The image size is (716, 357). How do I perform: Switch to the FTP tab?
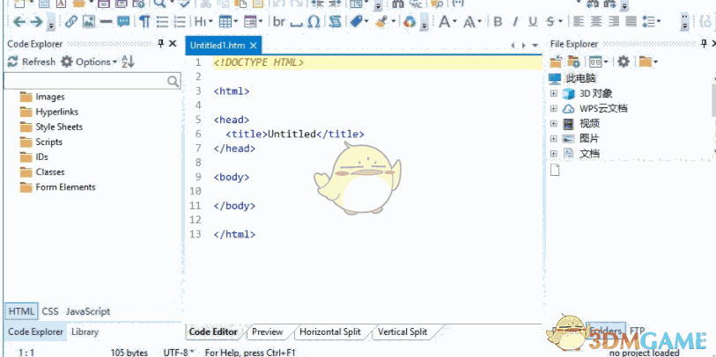point(637,331)
